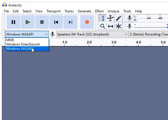Choose highlighted Windows WASAPI list option

click(x=27, y=49)
